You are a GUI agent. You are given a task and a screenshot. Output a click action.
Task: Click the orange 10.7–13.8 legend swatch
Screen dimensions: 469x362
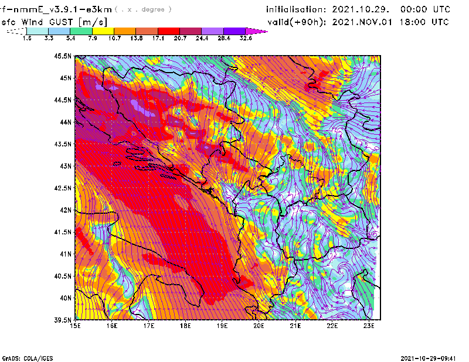tap(125, 31)
